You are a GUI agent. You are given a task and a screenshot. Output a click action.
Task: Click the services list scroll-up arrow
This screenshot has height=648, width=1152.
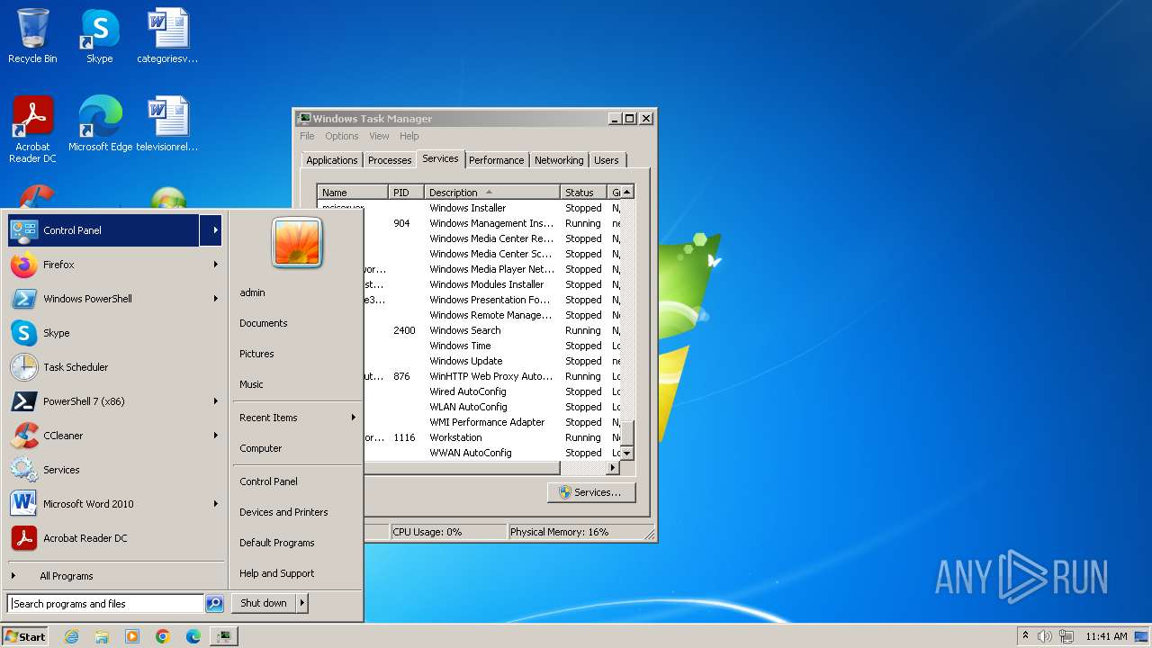point(627,192)
